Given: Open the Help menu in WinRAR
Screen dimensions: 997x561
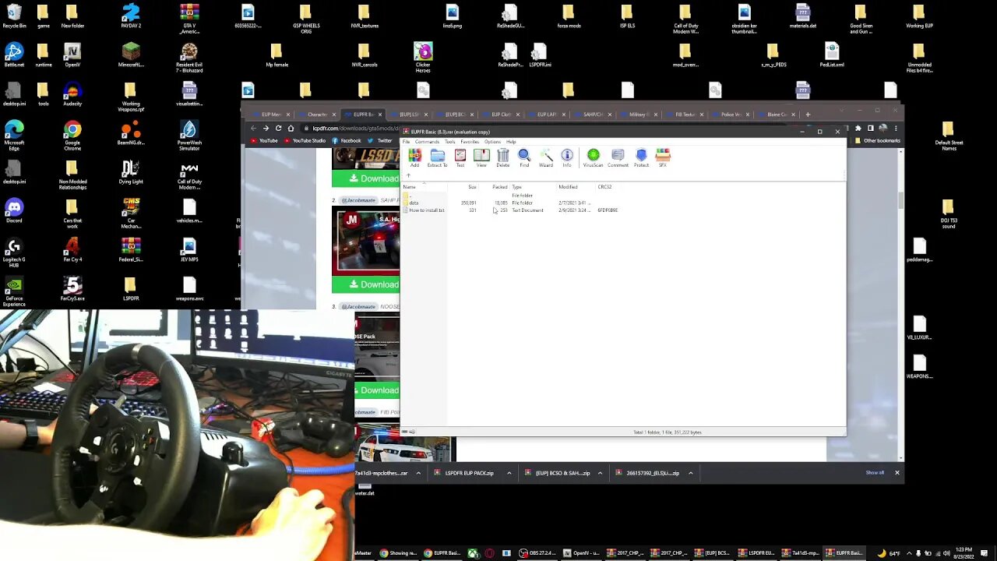Looking at the screenshot, I should [511, 142].
